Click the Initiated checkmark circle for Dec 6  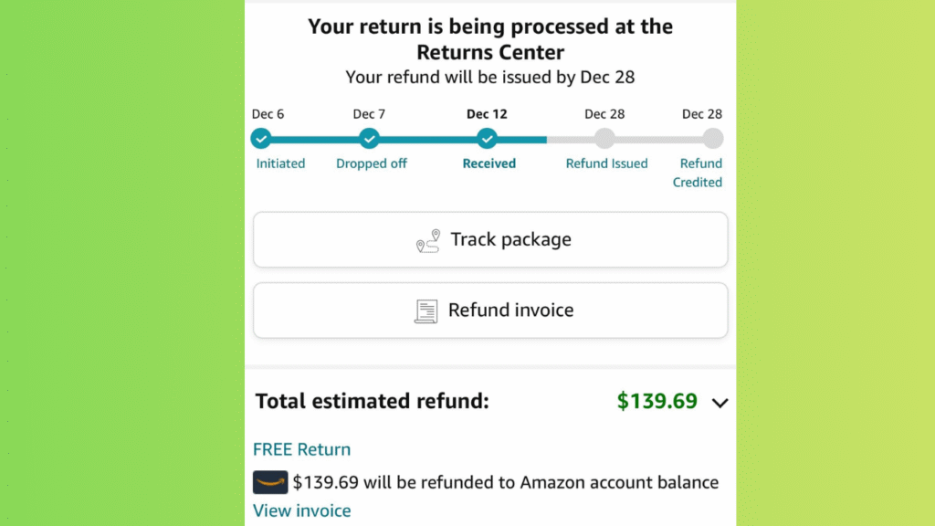tap(261, 139)
